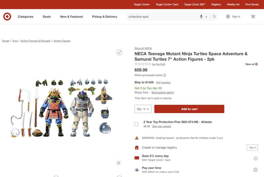The height and width of the screenshot is (177, 264).
Task: Open the shopping cart
Action: pos(253,16)
